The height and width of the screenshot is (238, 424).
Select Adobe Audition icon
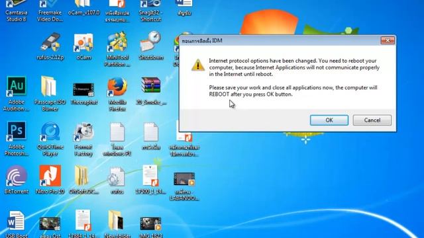16,94
